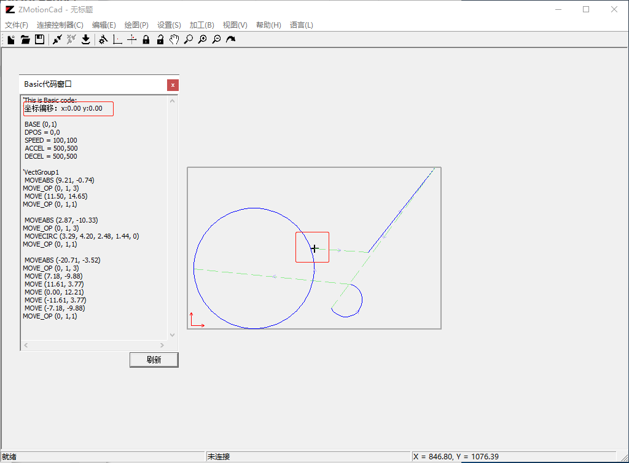
Task: Click the MOVEABS (-20.71, -3.52) line
Action: pos(63,260)
